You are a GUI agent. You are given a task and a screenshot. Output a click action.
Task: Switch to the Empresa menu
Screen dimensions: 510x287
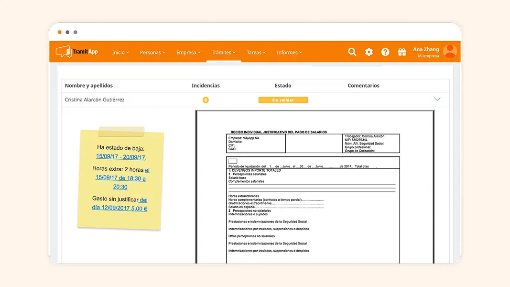(188, 53)
